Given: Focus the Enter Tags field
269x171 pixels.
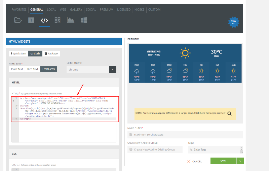Looking at the screenshot, I should click(214, 149).
